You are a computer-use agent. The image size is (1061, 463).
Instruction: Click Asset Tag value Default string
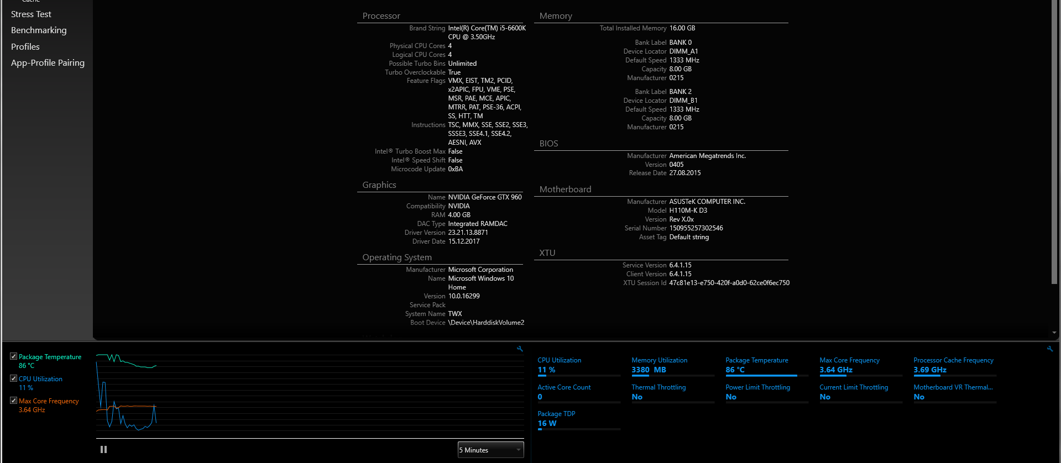point(688,237)
